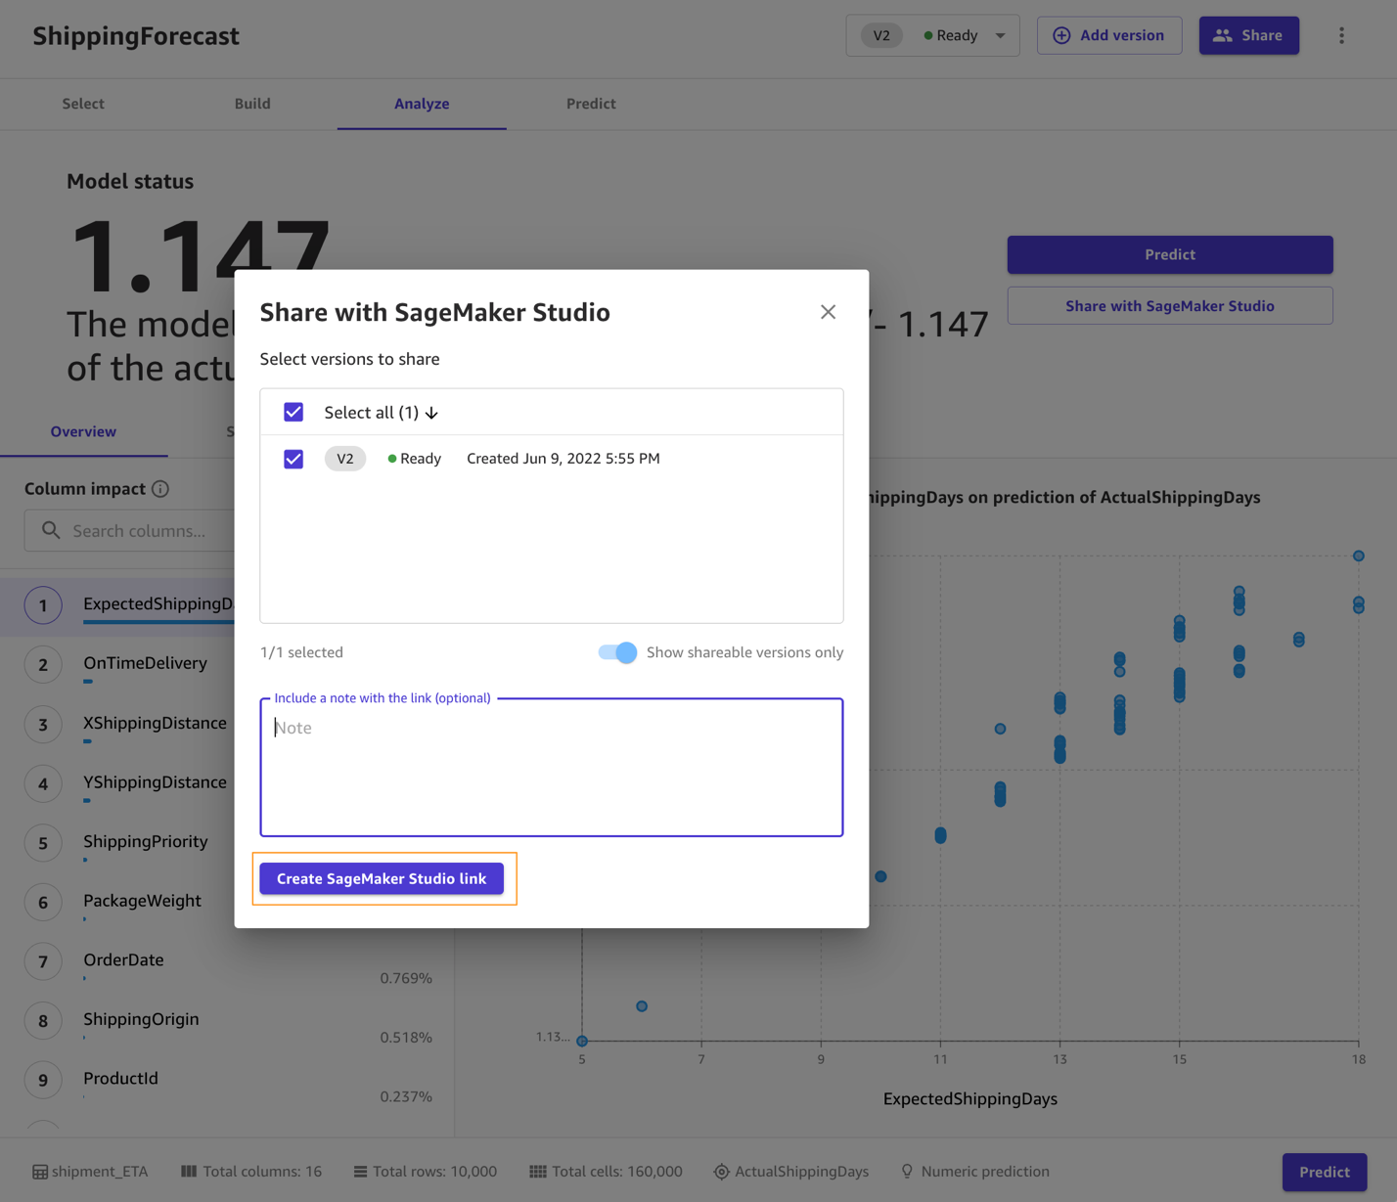Uncheck the Select all checkbox

[x=293, y=412]
